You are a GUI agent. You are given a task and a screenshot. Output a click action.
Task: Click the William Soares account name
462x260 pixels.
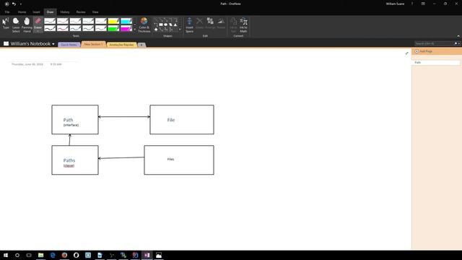click(395, 4)
